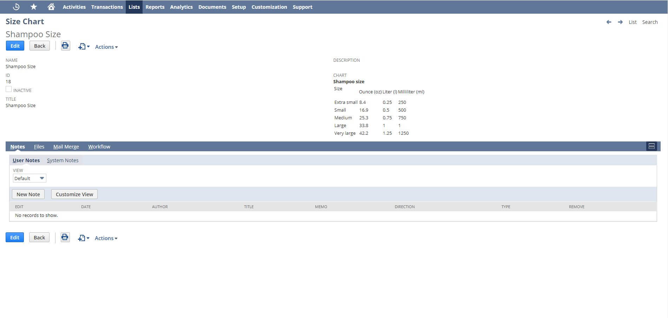Click the top Print icon

[x=65, y=46]
